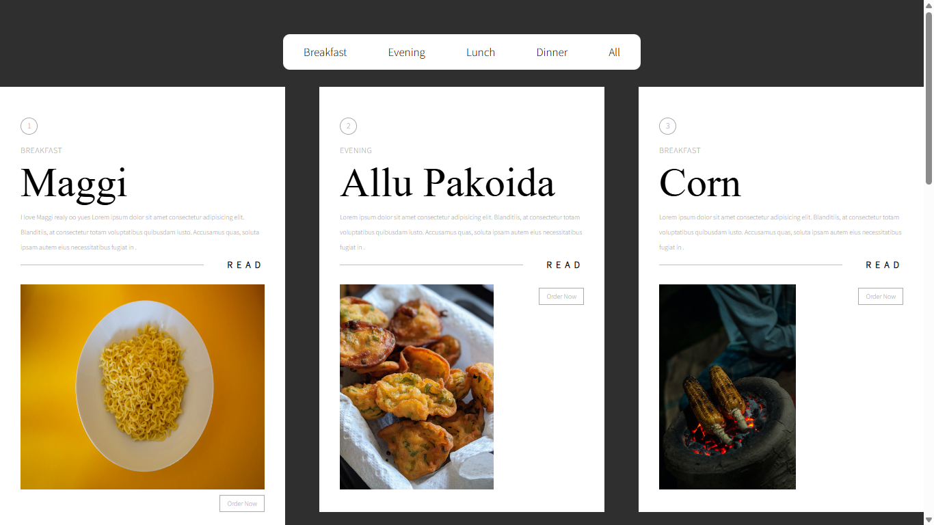Show All menu items
Screen dimensions: 934x525
pyautogui.click(x=615, y=52)
